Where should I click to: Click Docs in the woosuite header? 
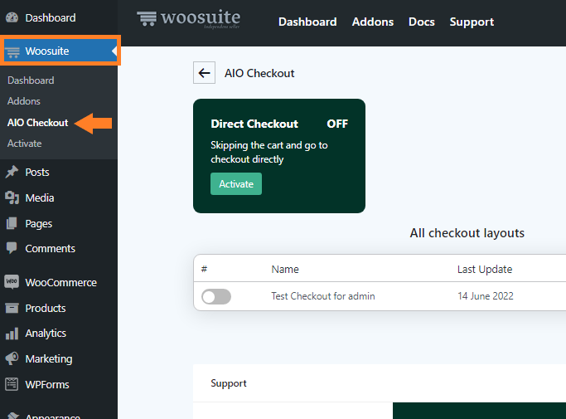coord(422,22)
